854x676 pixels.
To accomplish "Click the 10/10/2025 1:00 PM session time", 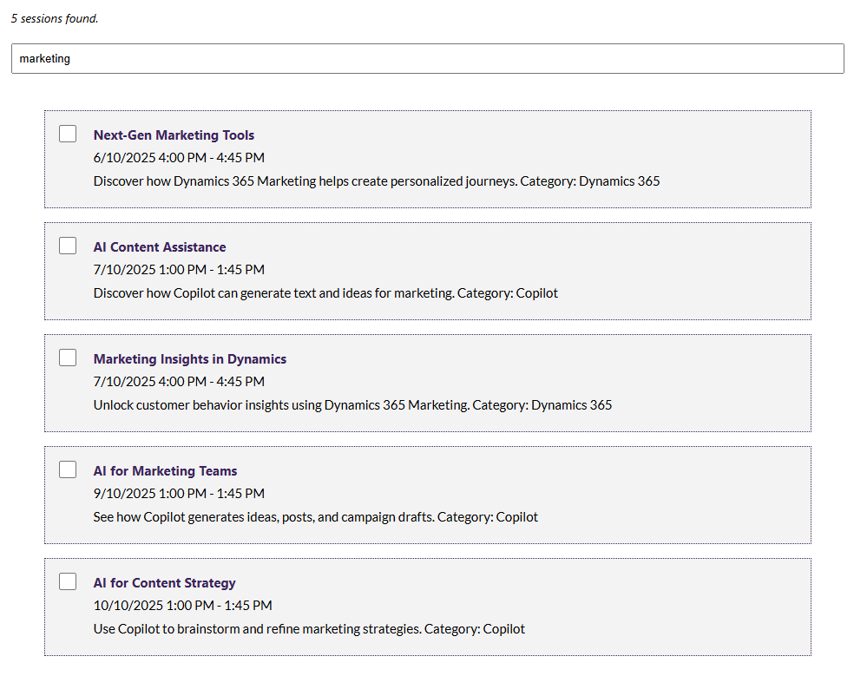I will 182,606.
